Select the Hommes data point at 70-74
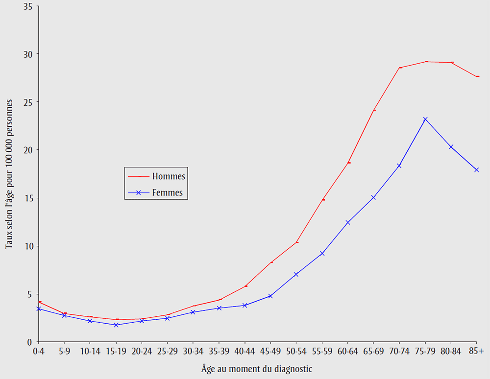 [400, 68]
